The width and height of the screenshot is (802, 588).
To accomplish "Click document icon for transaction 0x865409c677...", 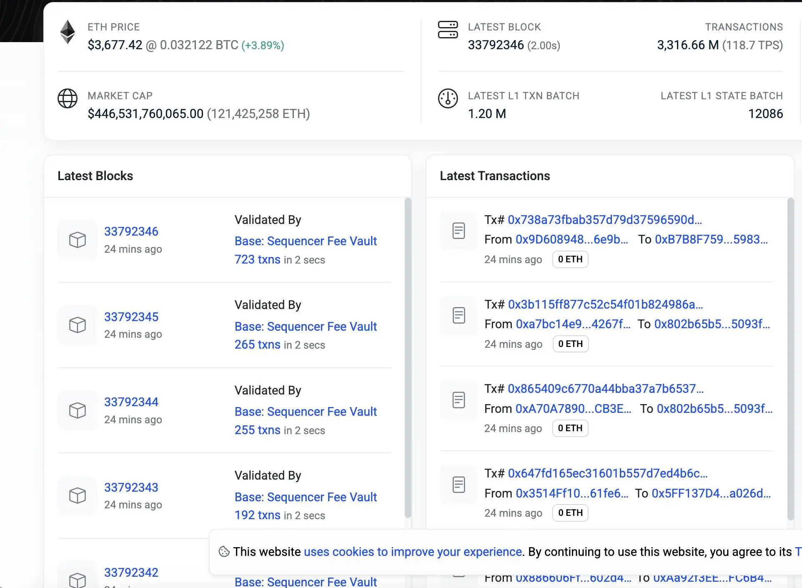I will tap(459, 400).
